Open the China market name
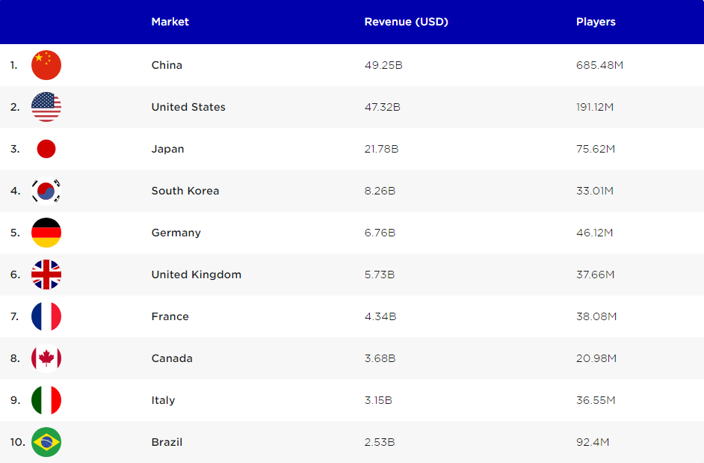Viewport: 704px width, 463px height. click(x=167, y=65)
